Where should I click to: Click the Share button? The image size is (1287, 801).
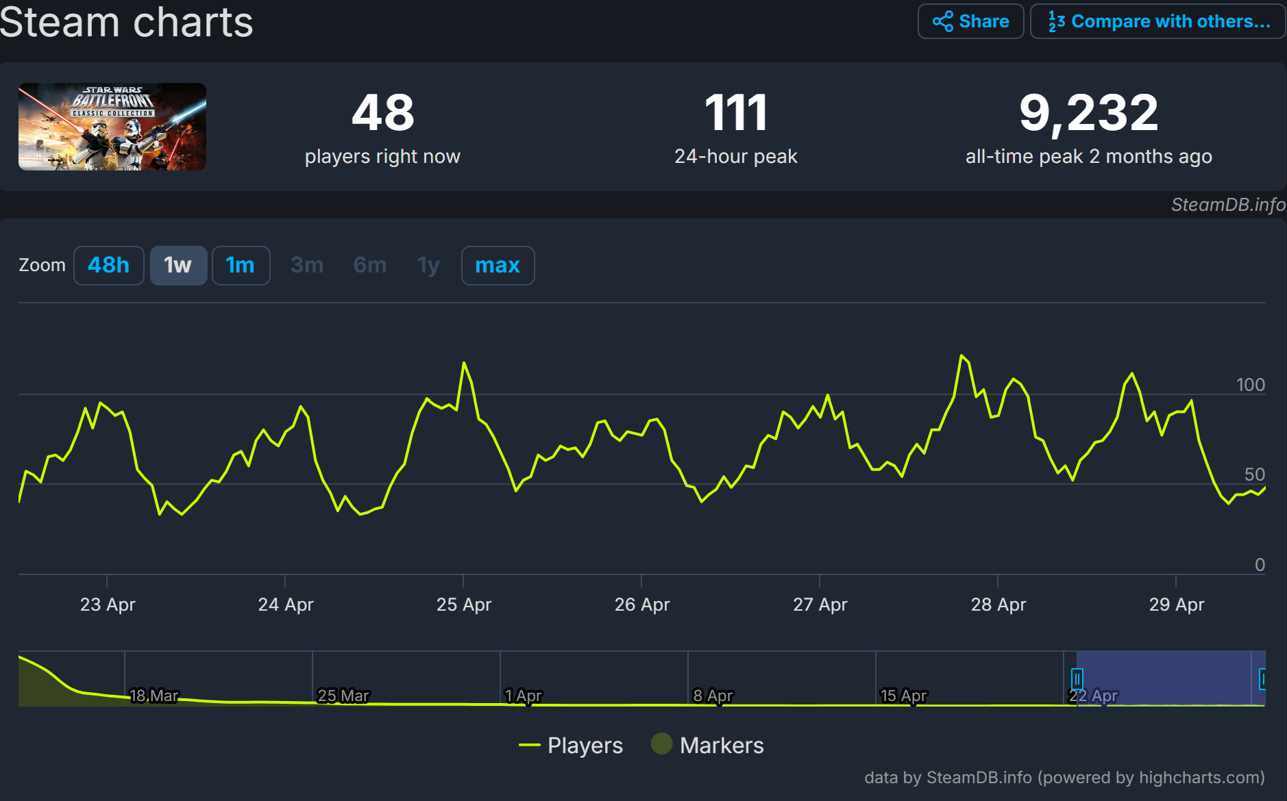click(x=970, y=21)
